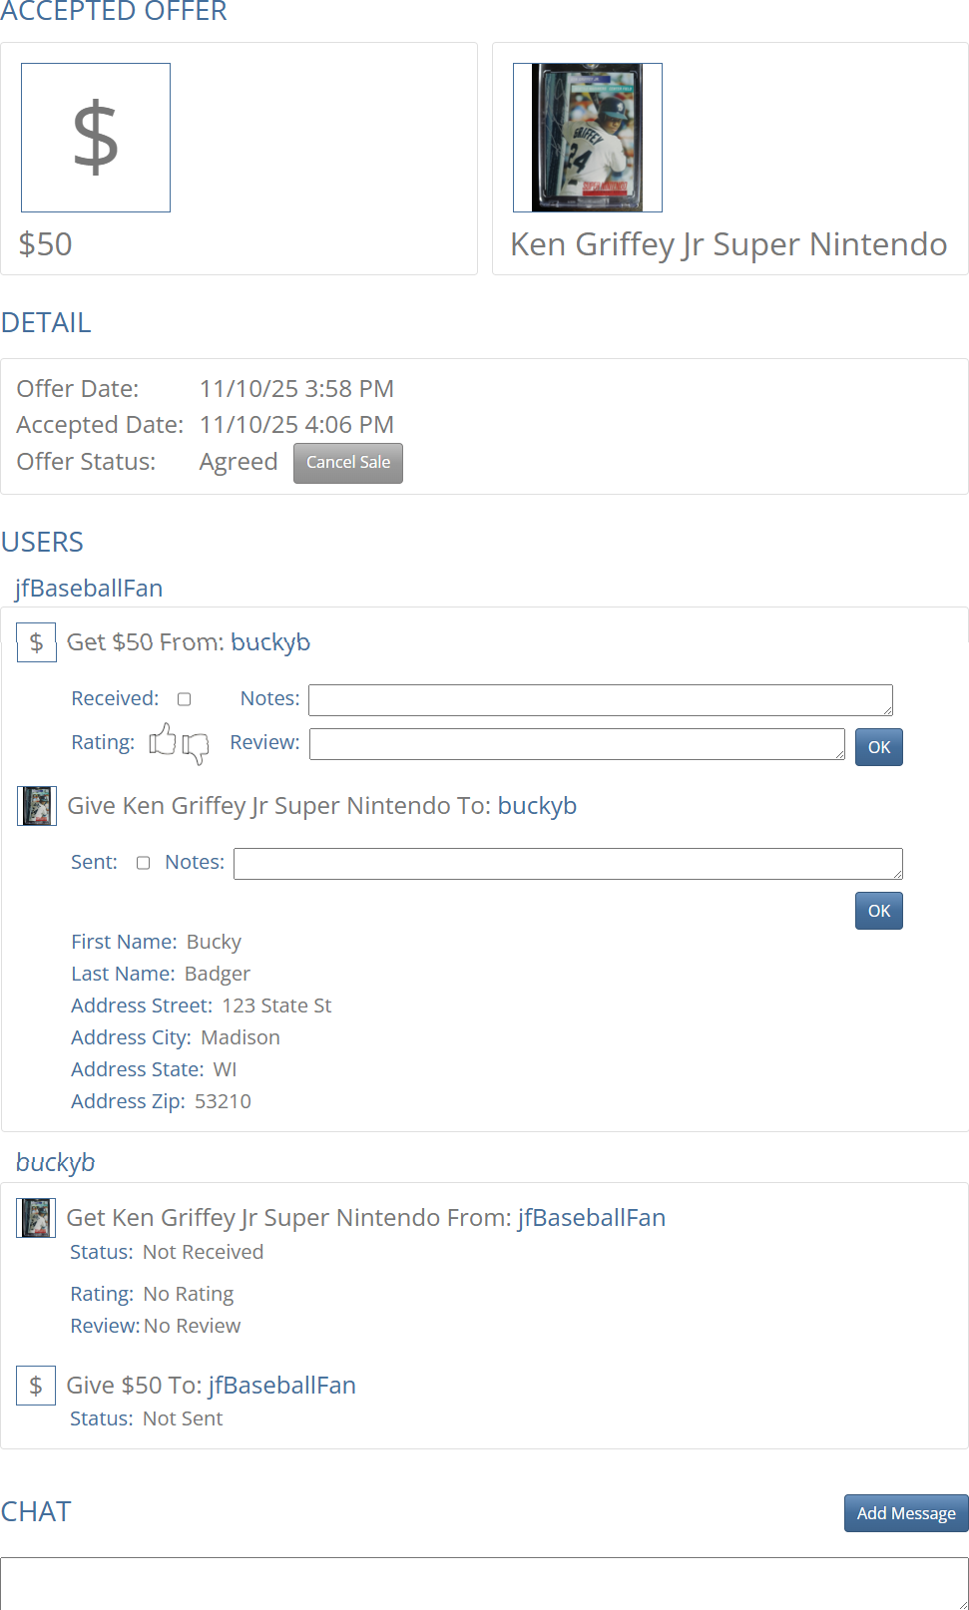This screenshot has height=1610, width=969.
Task: Click the thumbs down rating icon
Action: pos(196,746)
